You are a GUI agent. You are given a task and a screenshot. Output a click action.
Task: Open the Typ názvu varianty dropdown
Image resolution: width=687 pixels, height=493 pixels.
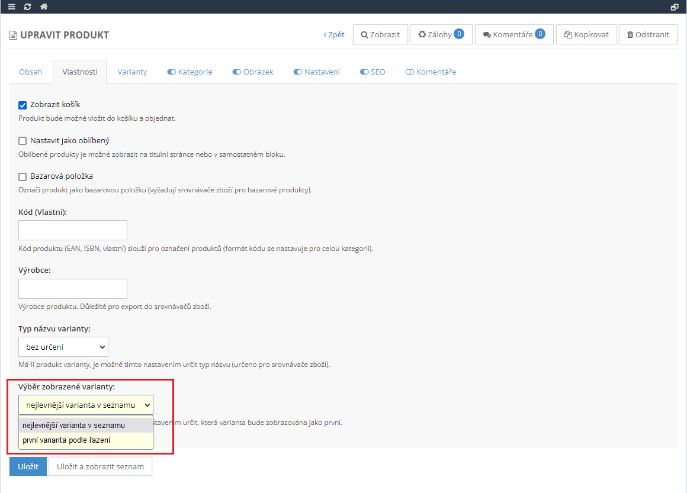[x=63, y=347]
